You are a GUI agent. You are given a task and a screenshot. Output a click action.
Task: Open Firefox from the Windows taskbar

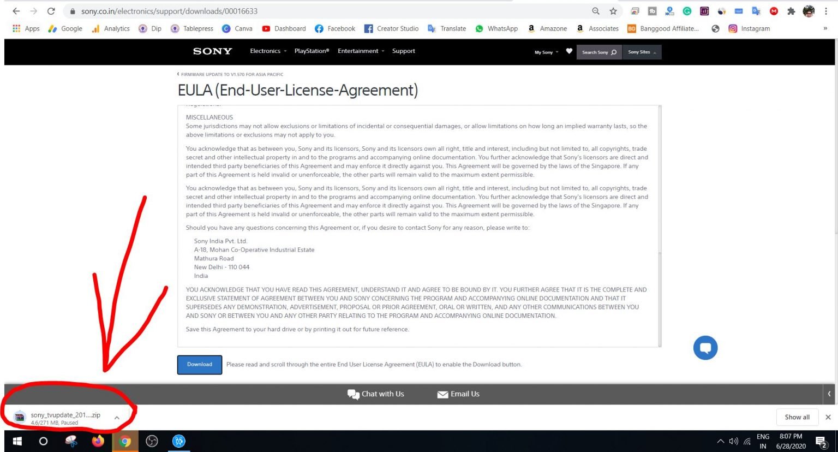[98, 441]
